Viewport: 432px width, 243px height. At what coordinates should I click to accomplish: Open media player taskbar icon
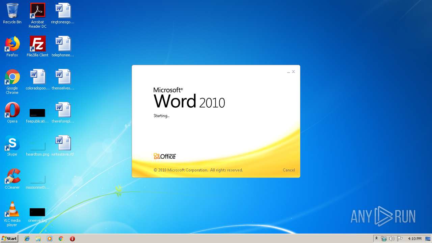click(x=50, y=239)
